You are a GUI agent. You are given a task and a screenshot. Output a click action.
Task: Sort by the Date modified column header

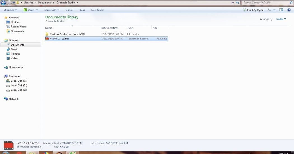(x=109, y=28)
